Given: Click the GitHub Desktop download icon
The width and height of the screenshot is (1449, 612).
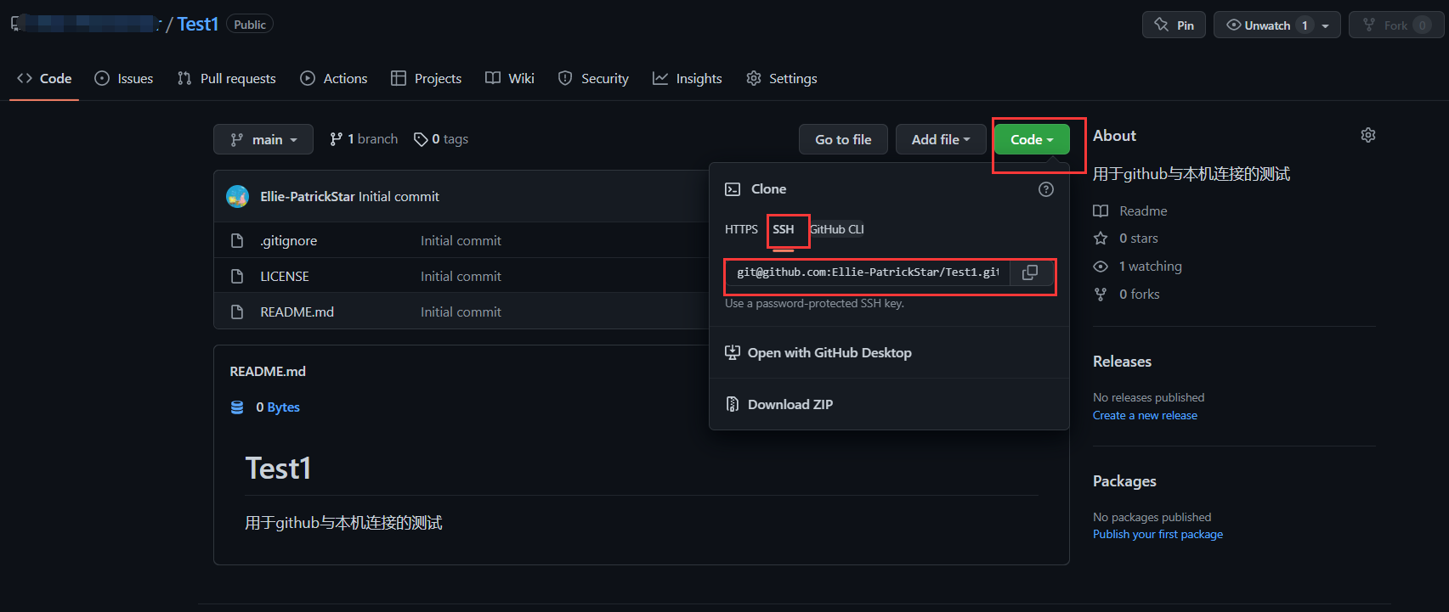Looking at the screenshot, I should tap(733, 352).
